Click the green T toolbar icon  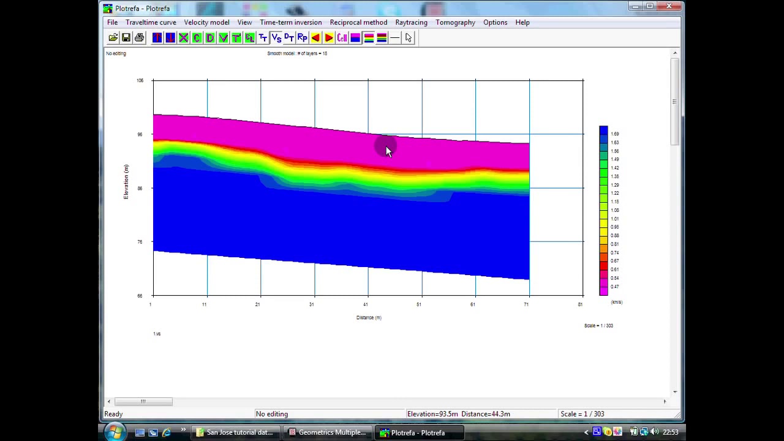(236, 38)
